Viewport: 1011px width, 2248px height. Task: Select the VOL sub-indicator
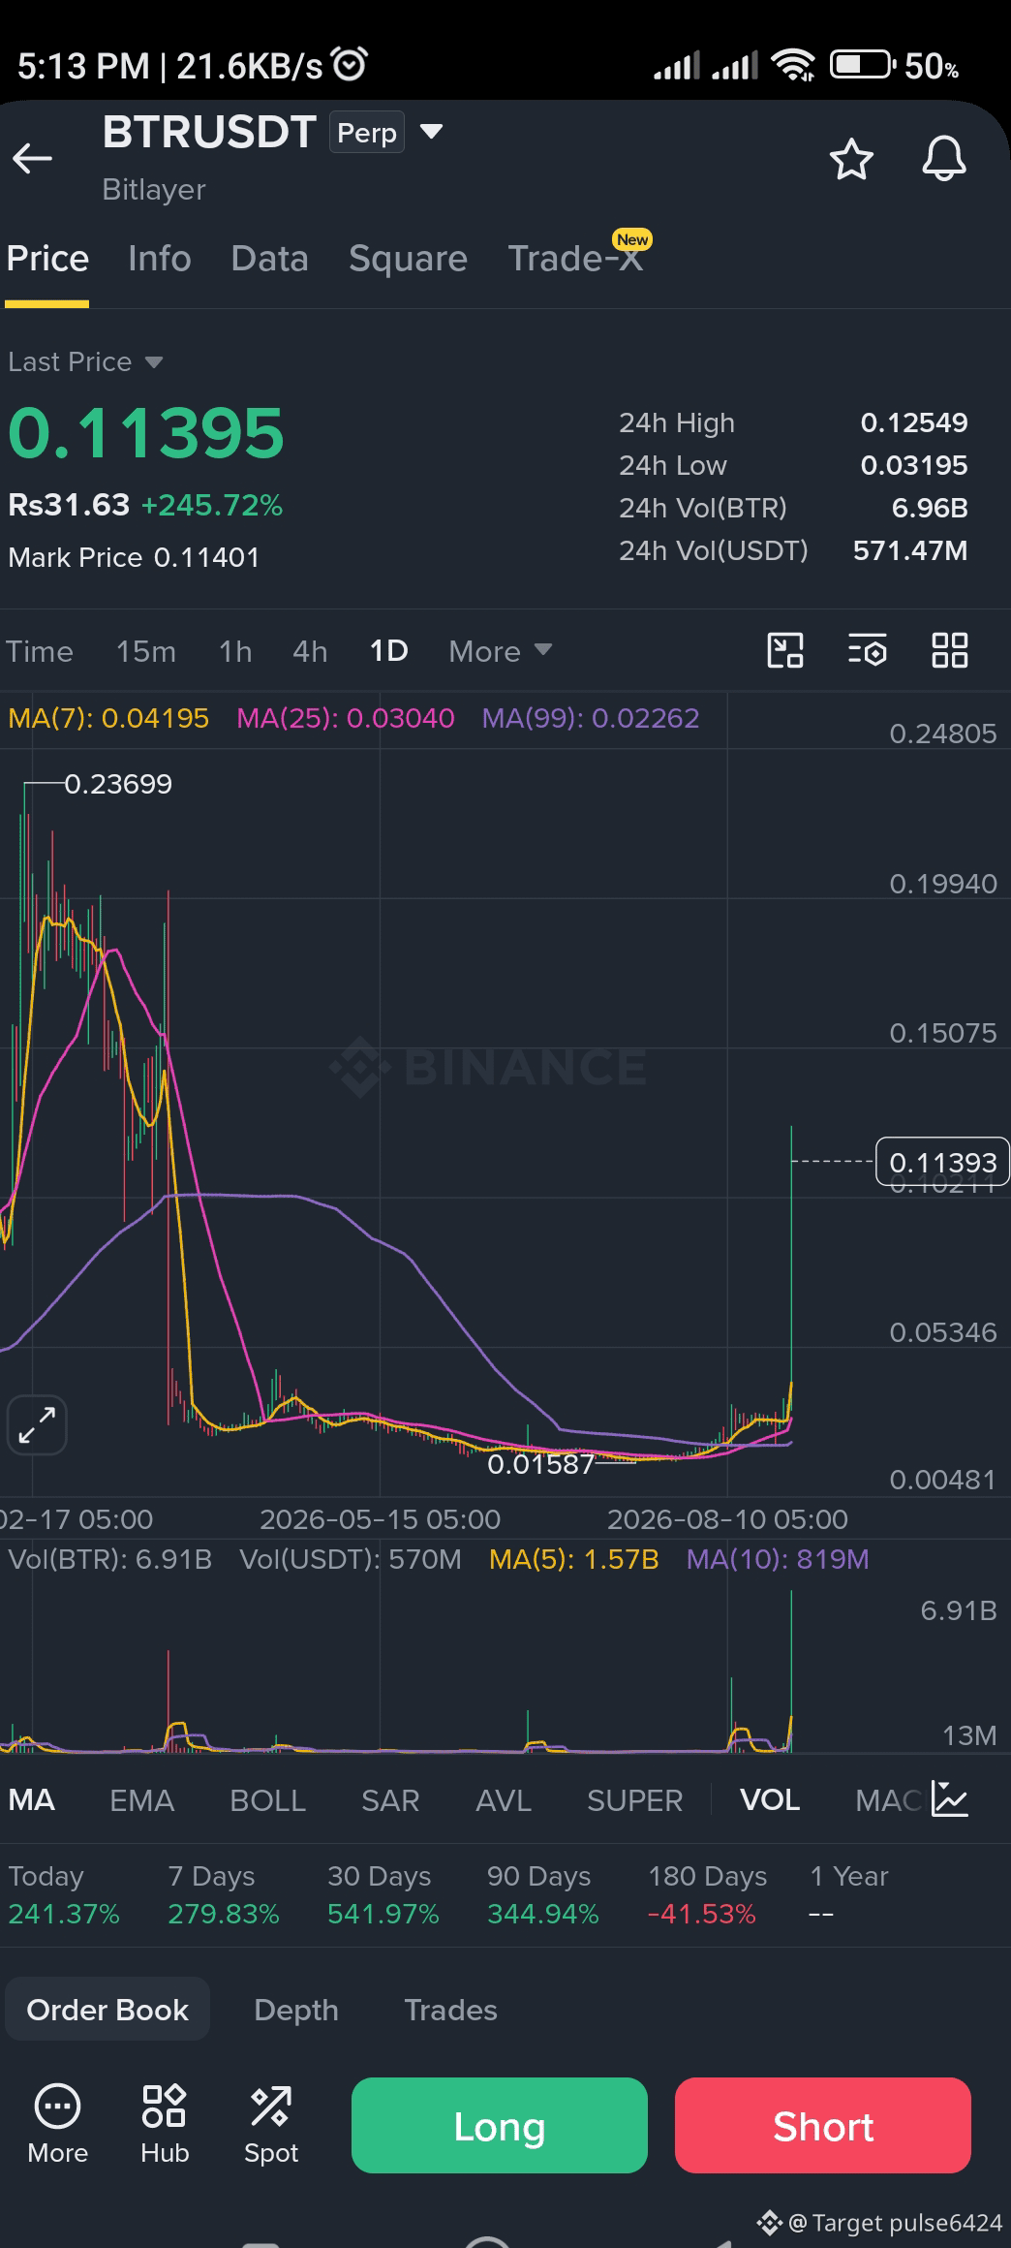click(x=770, y=1800)
